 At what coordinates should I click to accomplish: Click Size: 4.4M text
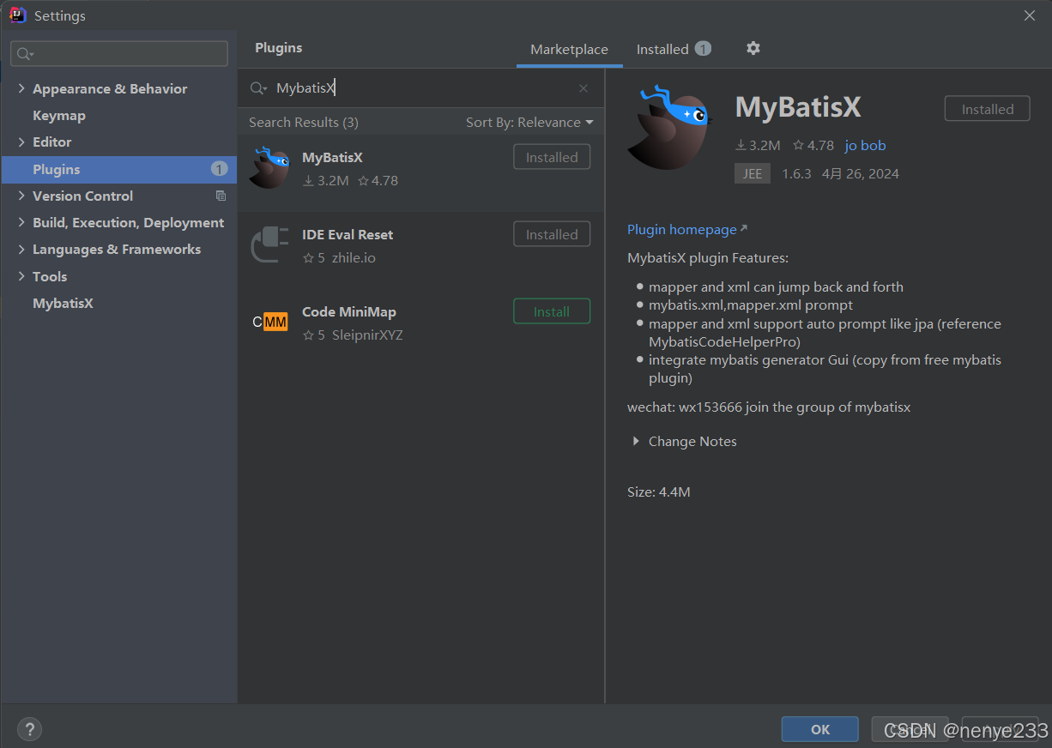(659, 492)
